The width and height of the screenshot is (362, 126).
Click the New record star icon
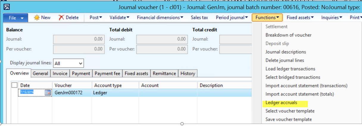point(37,18)
